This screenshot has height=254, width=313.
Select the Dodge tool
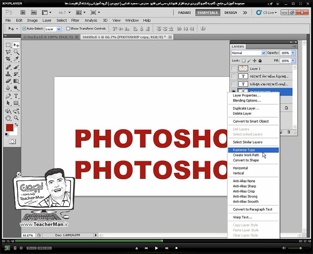(16, 88)
